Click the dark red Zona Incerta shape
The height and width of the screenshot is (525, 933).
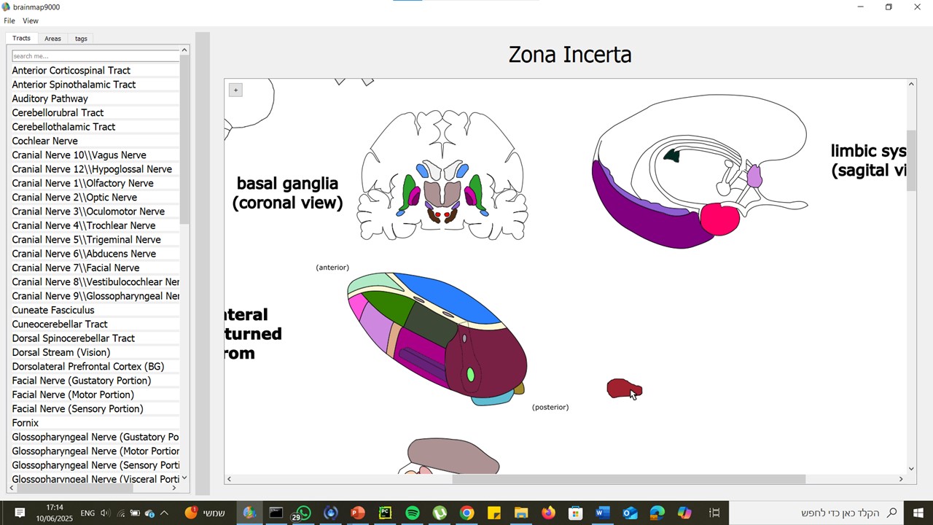click(x=621, y=389)
